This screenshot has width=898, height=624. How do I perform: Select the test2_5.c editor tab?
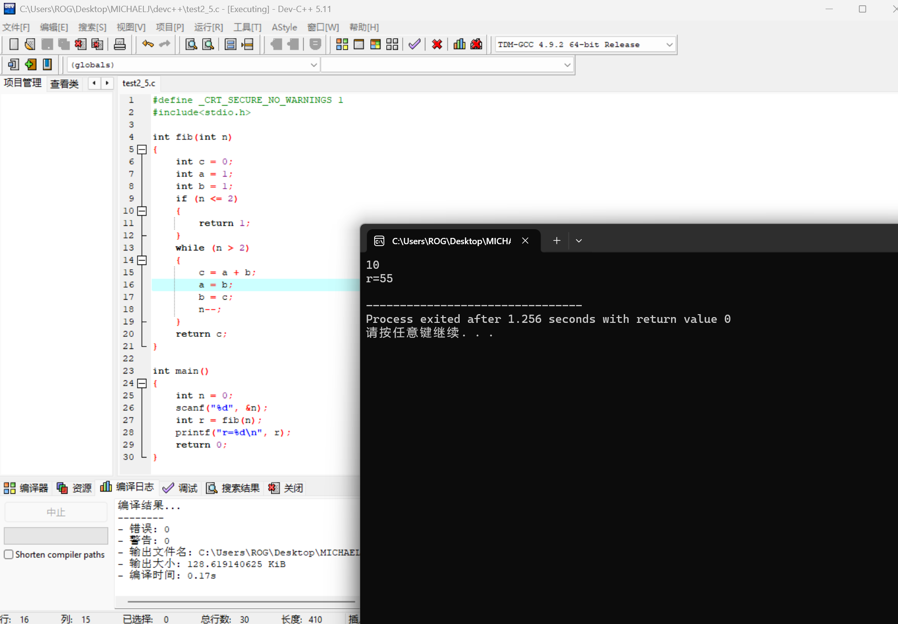click(139, 83)
